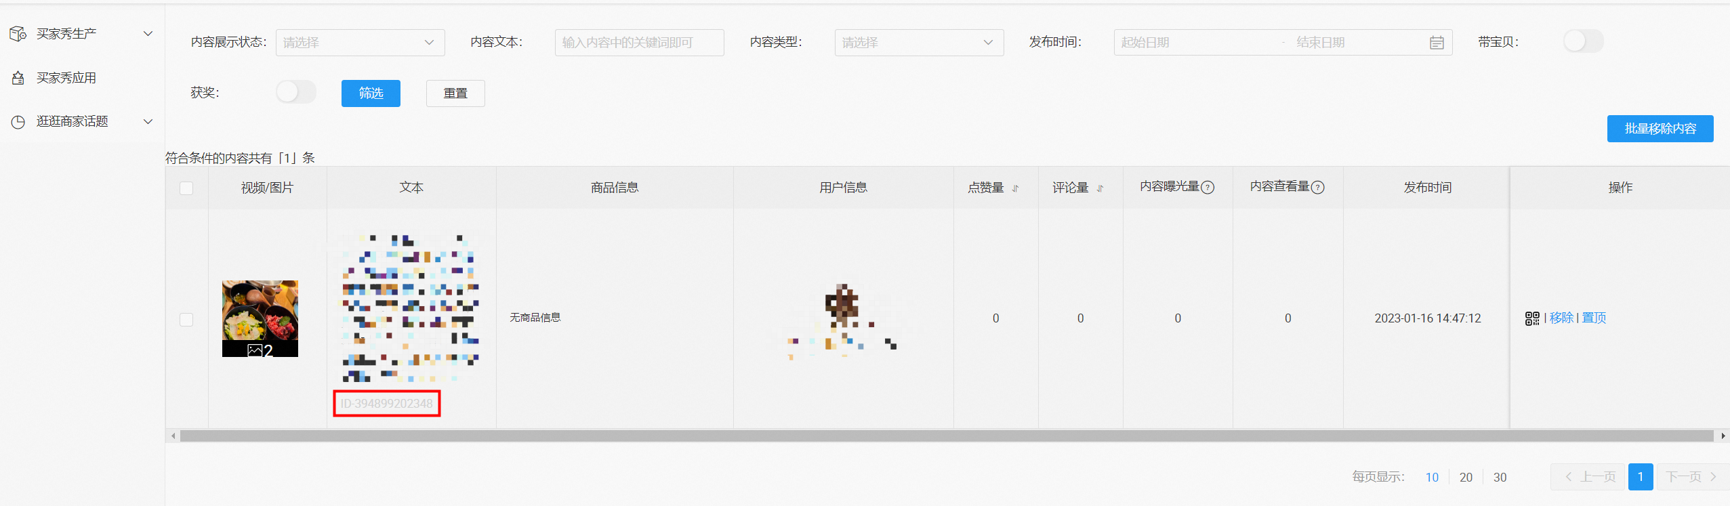Open the calendar icon in date range
The width and height of the screenshot is (1730, 506).
click(x=1437, y=43)
